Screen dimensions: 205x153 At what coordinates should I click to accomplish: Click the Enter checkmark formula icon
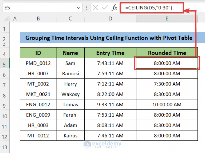click(x=105, y=8)
